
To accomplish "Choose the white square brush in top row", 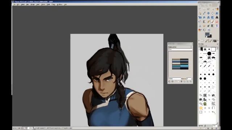I will click(214, 49).
